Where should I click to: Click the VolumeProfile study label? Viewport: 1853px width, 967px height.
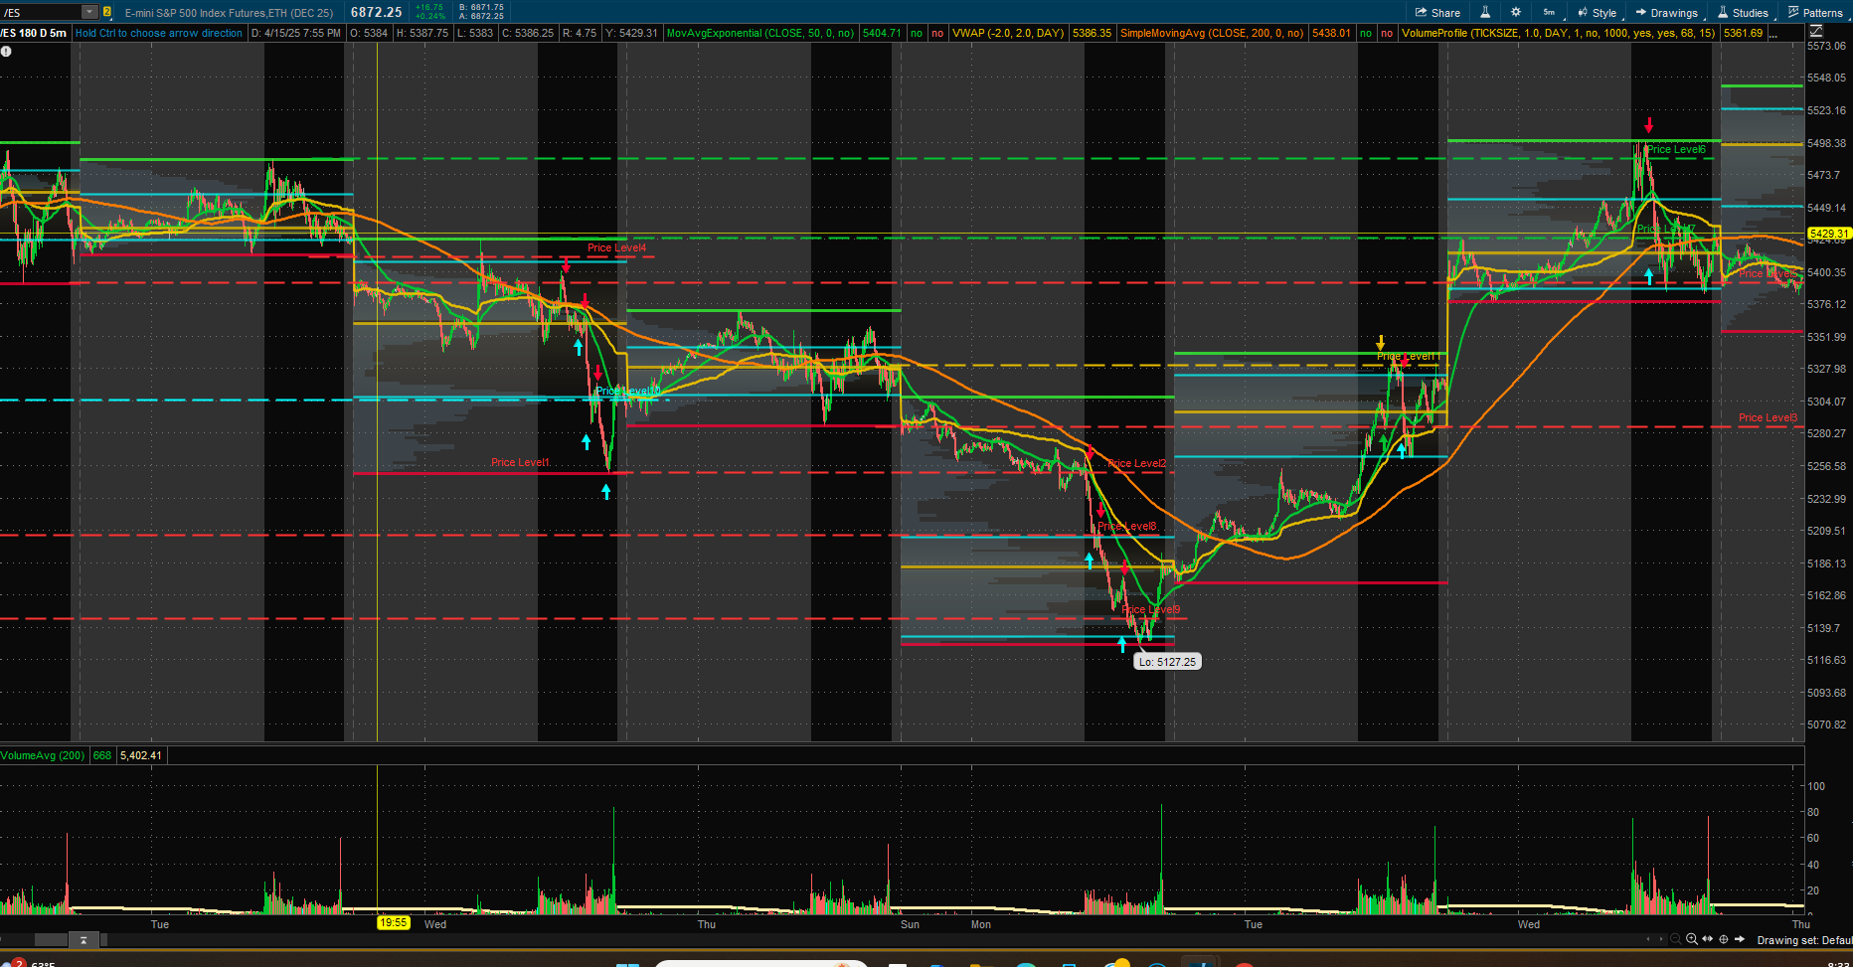1558,33
